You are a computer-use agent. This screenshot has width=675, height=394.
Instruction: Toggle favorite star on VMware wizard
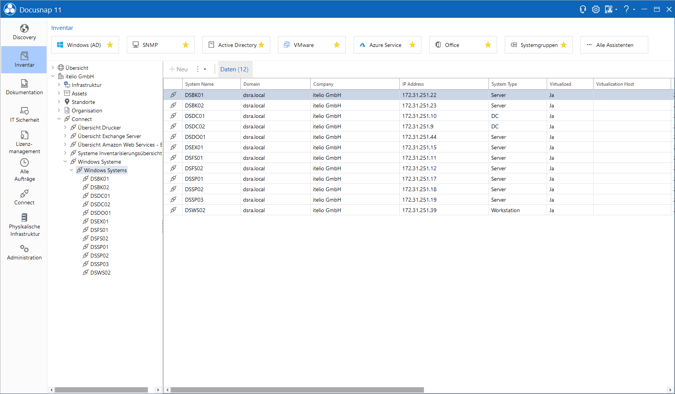click(337, 45)
